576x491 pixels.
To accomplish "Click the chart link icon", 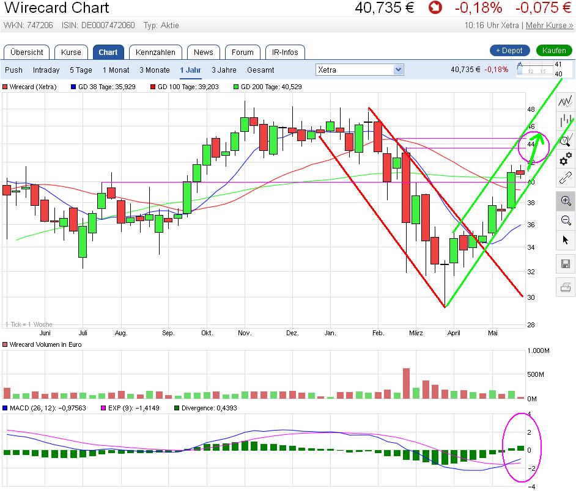I will coord(566,178).
